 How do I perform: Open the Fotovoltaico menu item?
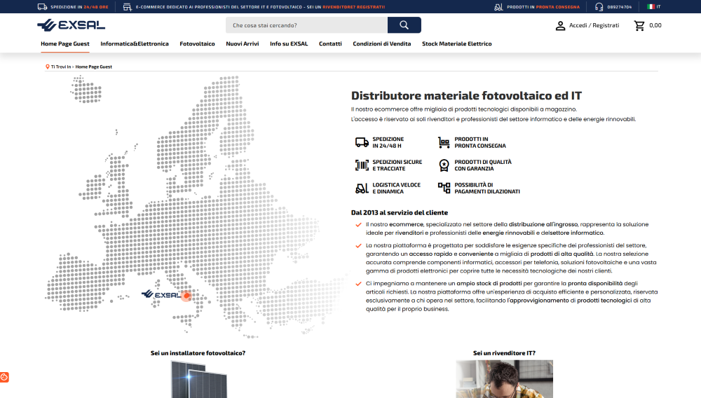197,43
